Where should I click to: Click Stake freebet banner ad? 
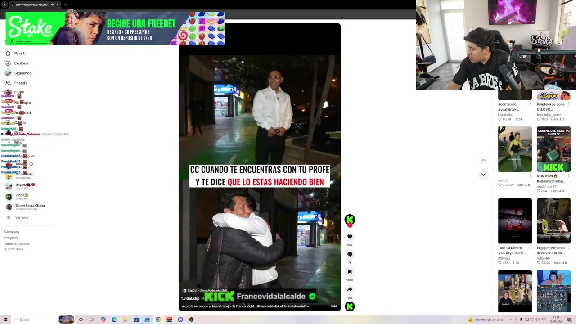click(x=115, y=29)
